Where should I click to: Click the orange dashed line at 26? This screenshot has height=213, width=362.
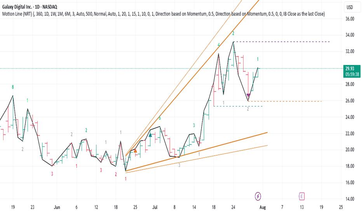click(x=285, y=101)
